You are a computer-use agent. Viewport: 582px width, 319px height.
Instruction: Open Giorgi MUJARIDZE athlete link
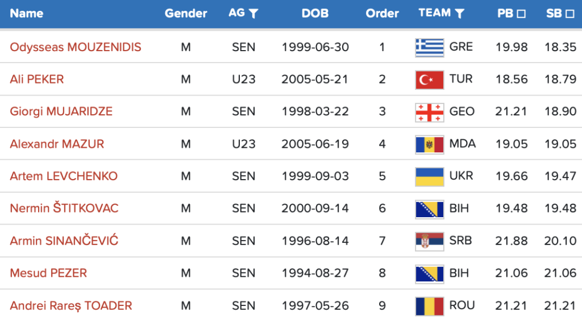[x=61, y=112]
